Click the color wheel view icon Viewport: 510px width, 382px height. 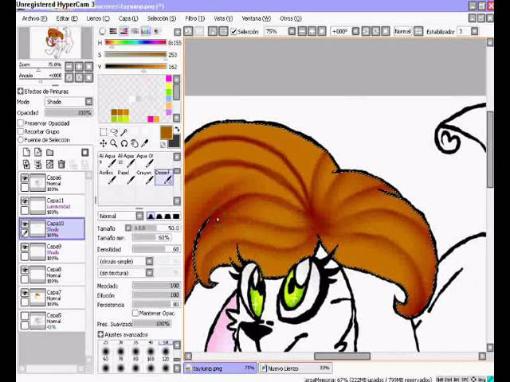pyautogui.click(x=103, y=31)
